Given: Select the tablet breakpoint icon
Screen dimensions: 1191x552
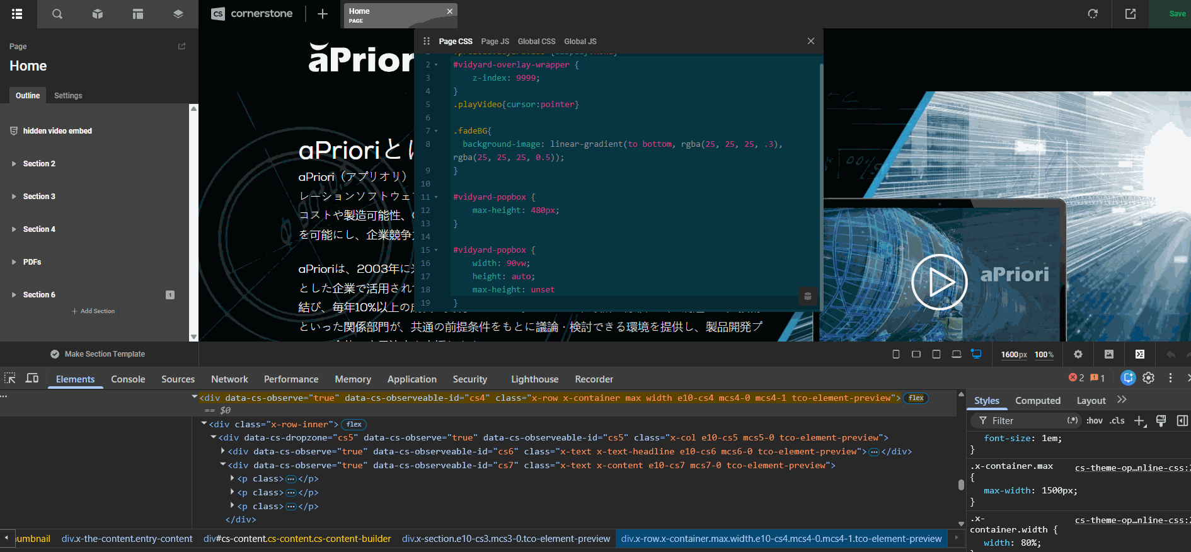Looking at the screenshot, I should point(936,354).
